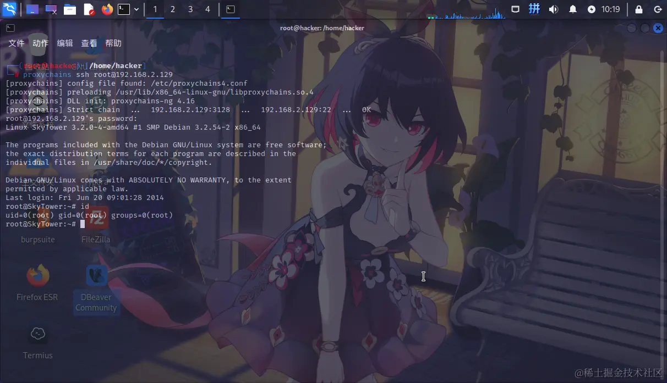The height and width of the screenshot is (383, 667).
Task: Select the DBeaver Community desktop icon
Action: [96, 288]
